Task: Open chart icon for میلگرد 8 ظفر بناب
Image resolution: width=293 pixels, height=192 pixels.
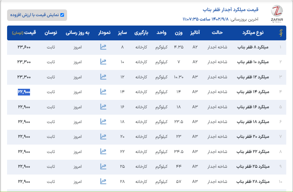Action: pyautogui.click(x=103, y=47)
